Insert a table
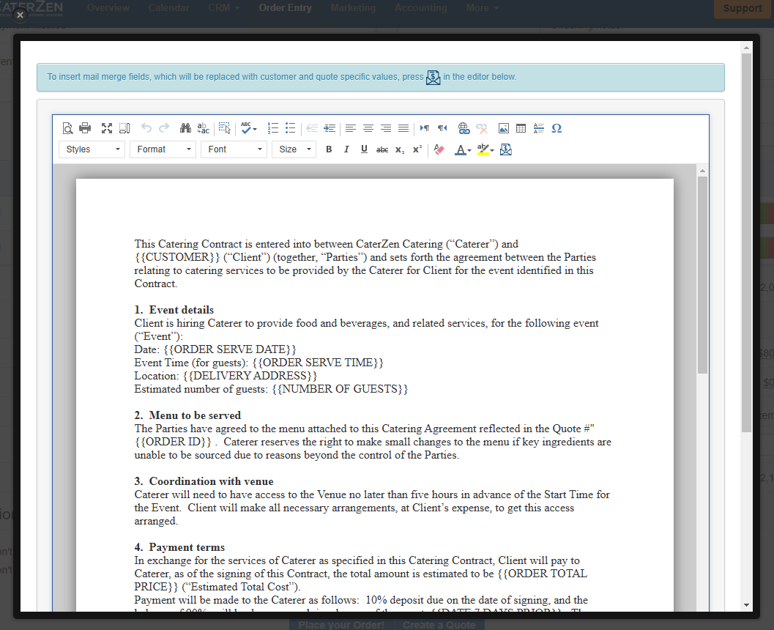774x630 pixels. coord(521,128)
